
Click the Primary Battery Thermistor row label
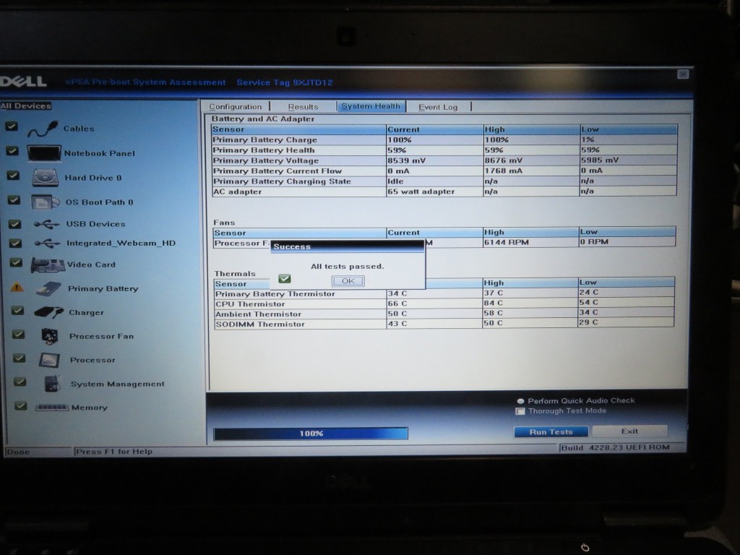(275, 293)
